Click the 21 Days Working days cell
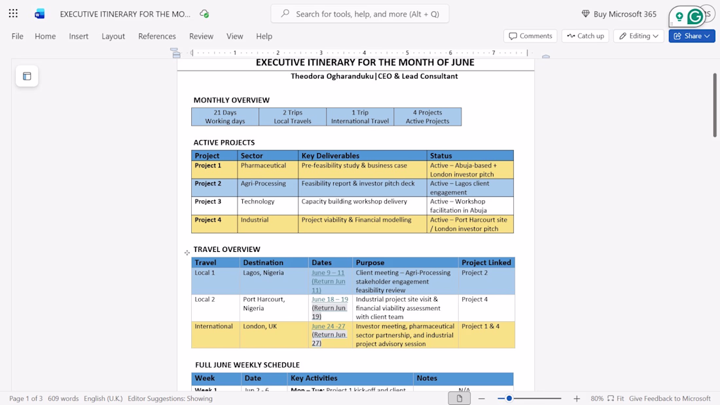The height and width of the screenshot is (405, 720). click(225, 116)
